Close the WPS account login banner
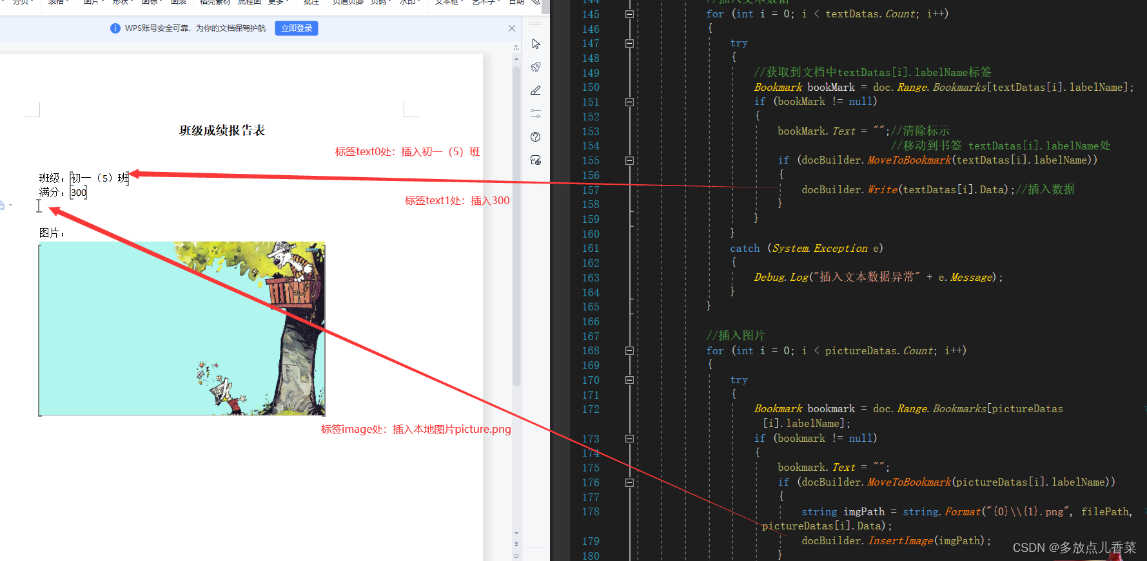 click(512, 28)
